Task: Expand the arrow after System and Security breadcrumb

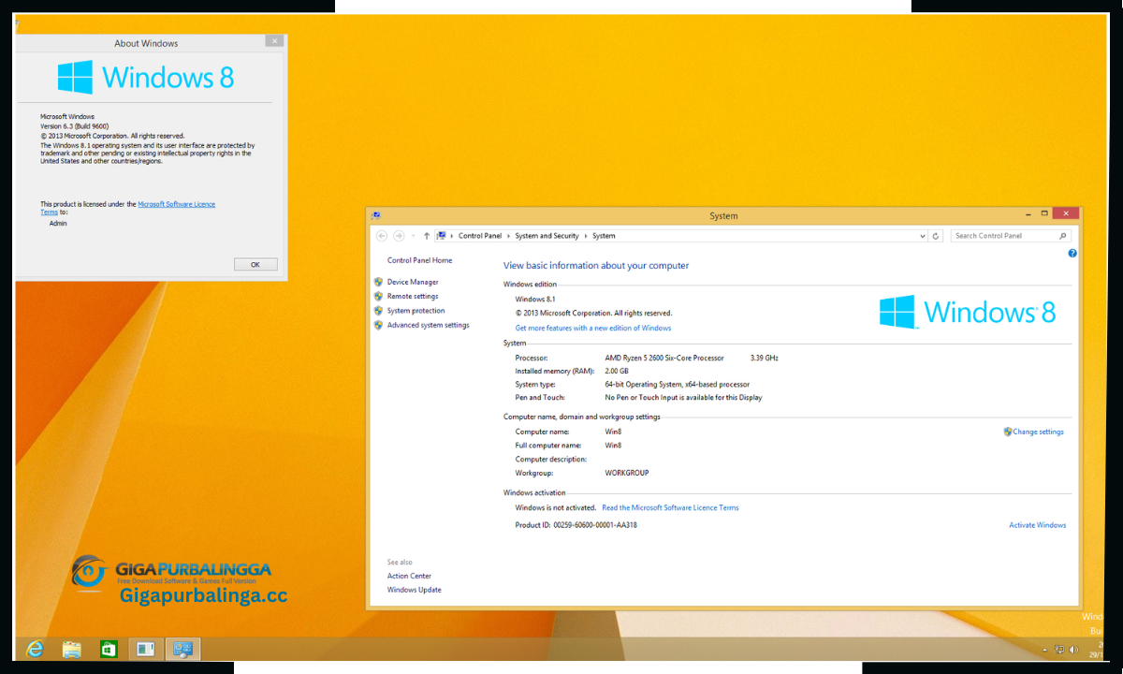Action: [x=586, y=236]
